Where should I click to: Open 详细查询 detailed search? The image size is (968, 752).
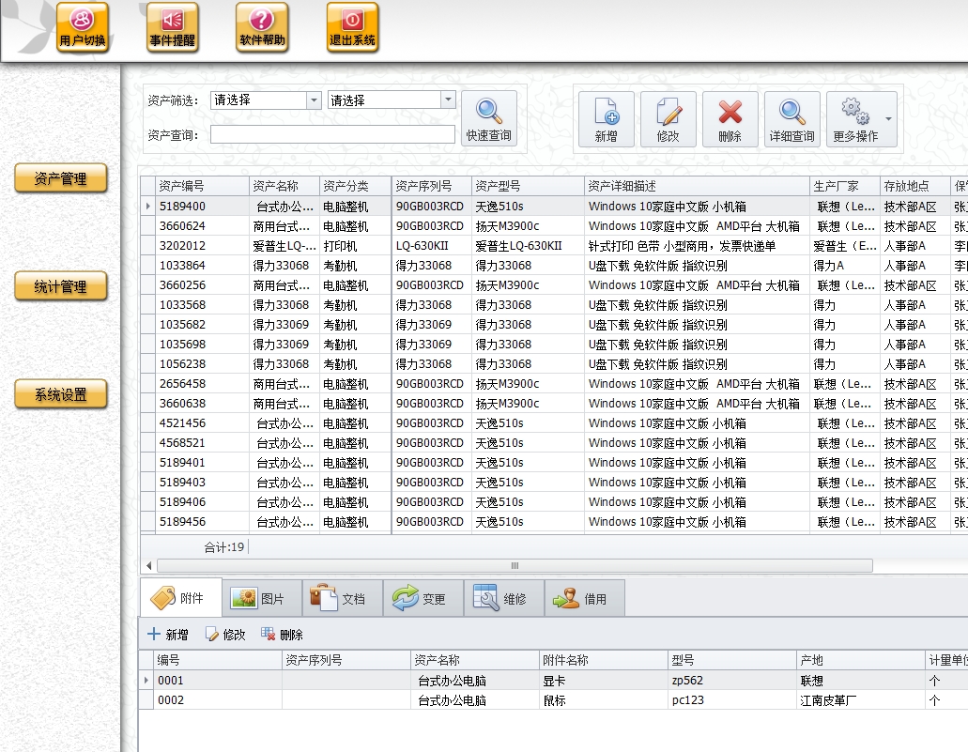791,119
